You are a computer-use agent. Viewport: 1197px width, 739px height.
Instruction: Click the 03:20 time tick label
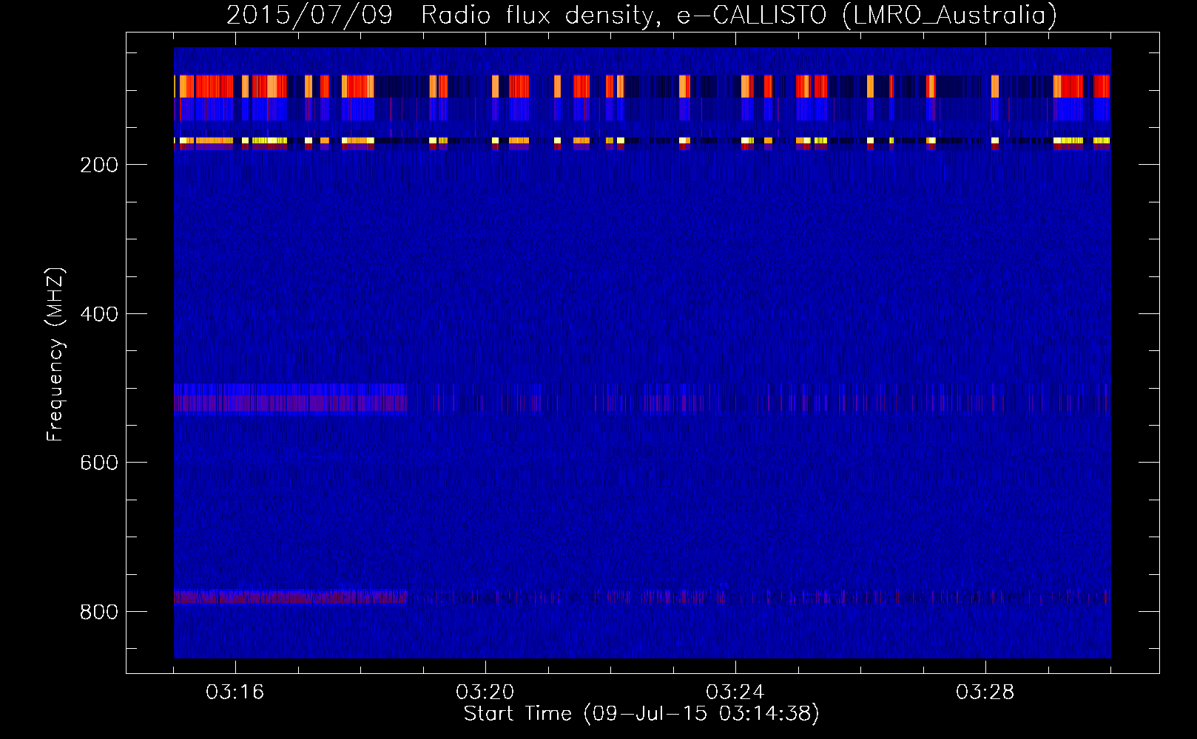pyautogui.click(x=485, y=692)
